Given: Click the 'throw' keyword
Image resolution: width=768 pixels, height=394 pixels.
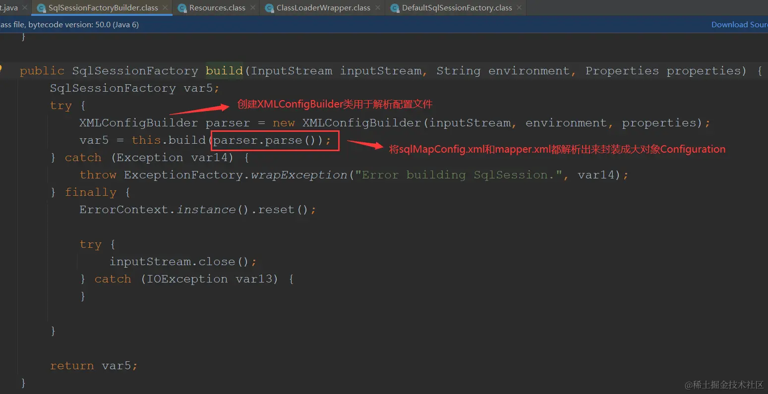Looking at the screenshot, I should [98, 175].
